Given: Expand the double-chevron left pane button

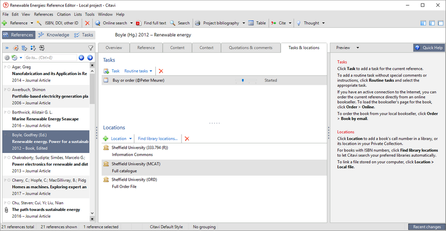Looking at the screenshot, I should click(7, 48).
